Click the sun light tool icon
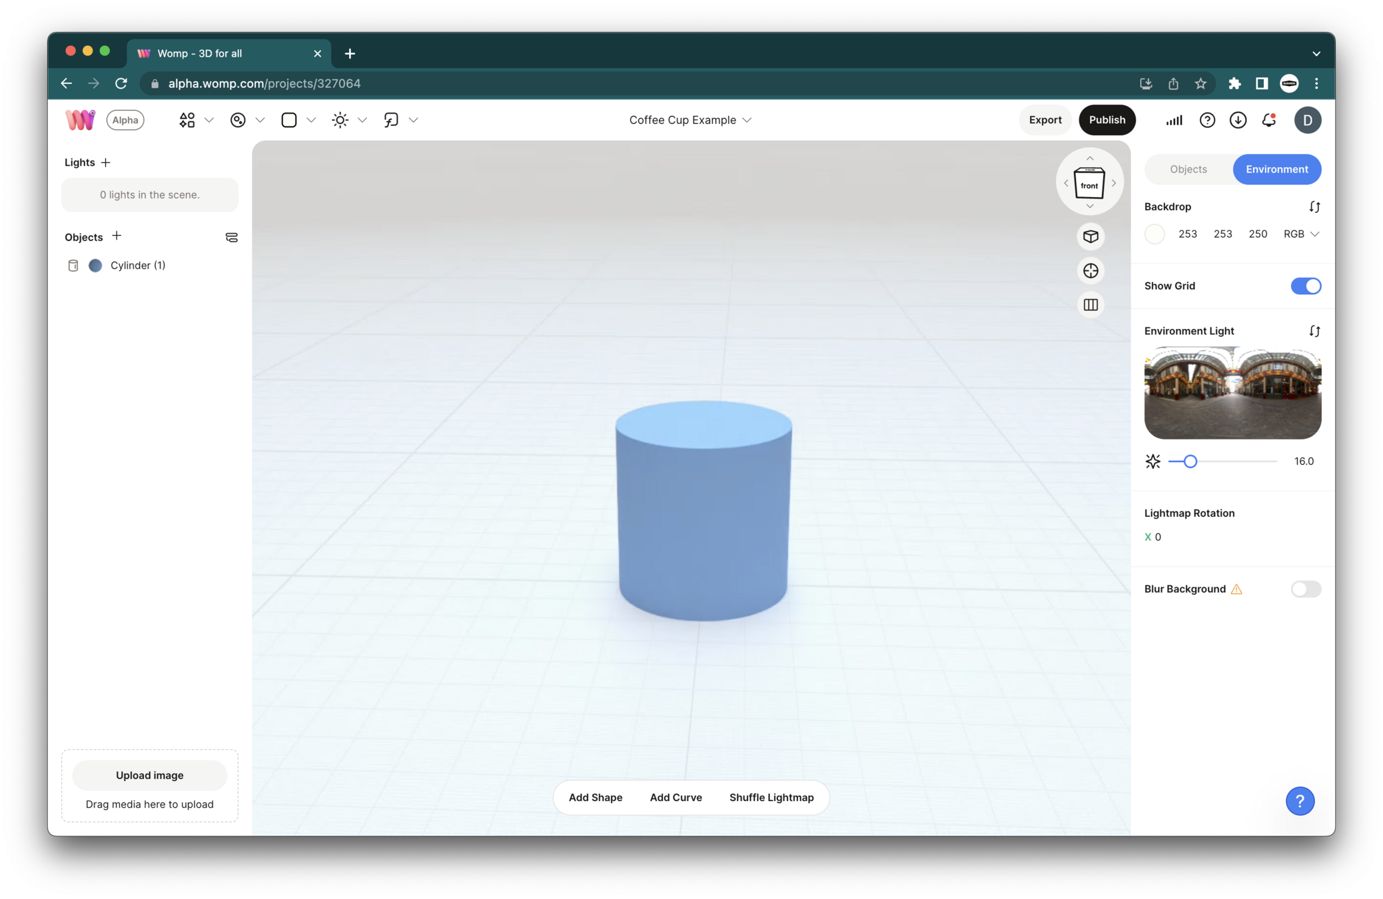Viewport: 1383px width, 899px height. point(340,120)
